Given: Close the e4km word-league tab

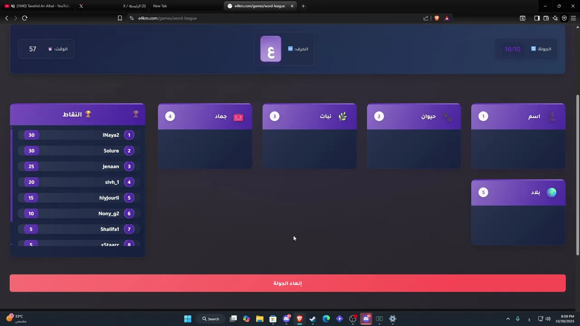Looking at the screenshot, I should (292, 6).
